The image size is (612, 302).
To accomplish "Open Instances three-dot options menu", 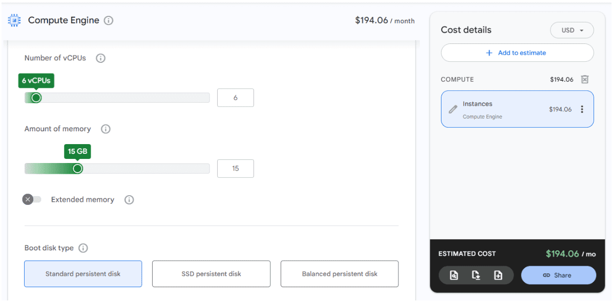I will pyautogui.click(x=582, y=109).
